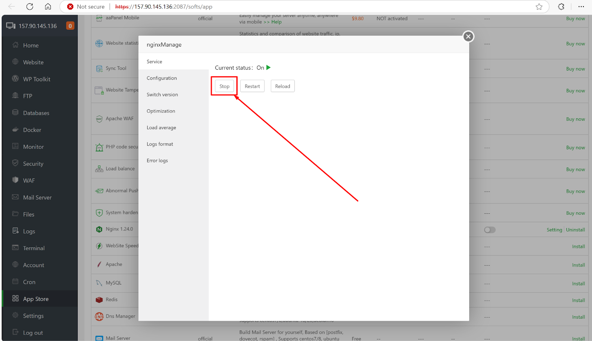This screenshot has width=592, height=341.
Task: Click Reload to reload nginx service
Action: 282,86
